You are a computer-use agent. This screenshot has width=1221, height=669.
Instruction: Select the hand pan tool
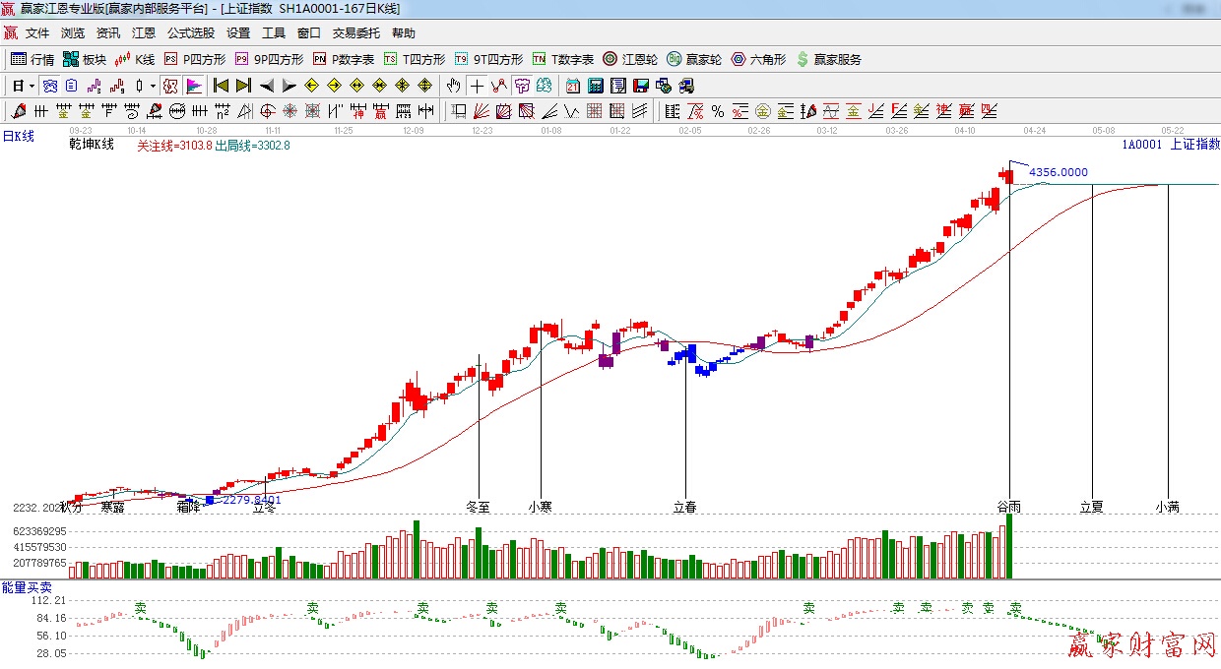(454, 86)
